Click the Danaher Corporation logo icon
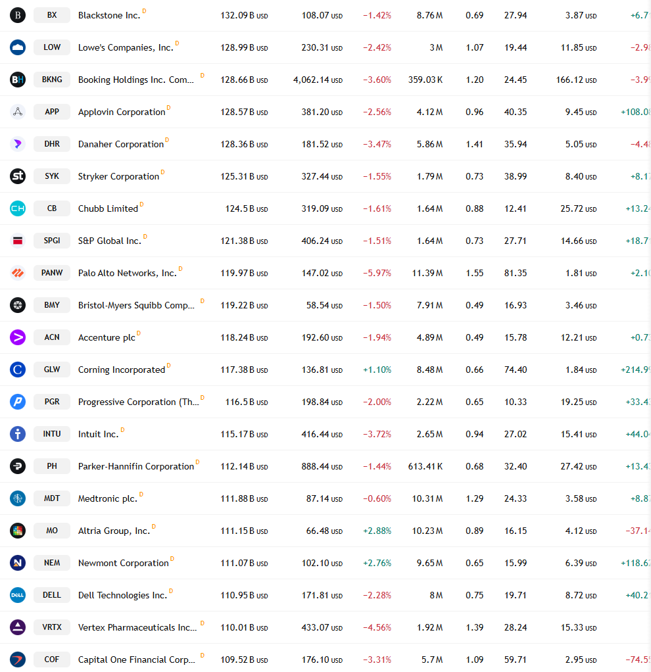This screenshot has width=651, height=672. pos(18,143)
